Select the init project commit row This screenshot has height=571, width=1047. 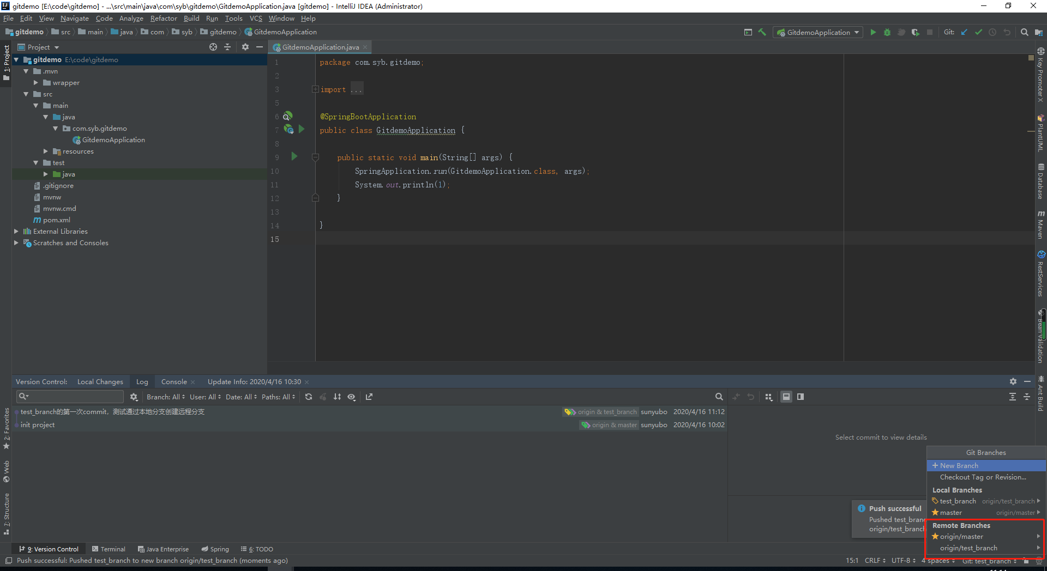point(371,424)
